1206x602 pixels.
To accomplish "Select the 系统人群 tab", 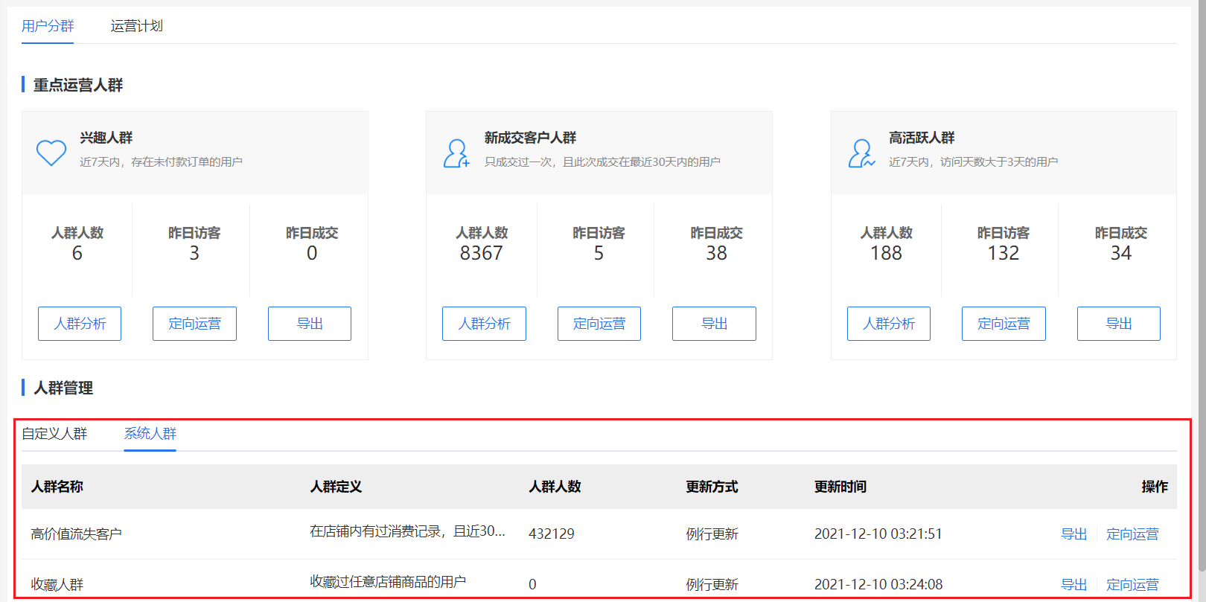I will click(x=150, y=434).
